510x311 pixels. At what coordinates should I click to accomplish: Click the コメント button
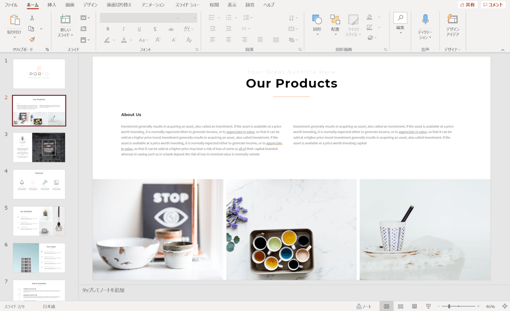coord(493,5)
